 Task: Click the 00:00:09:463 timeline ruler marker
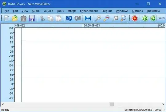tap(92, 25)
